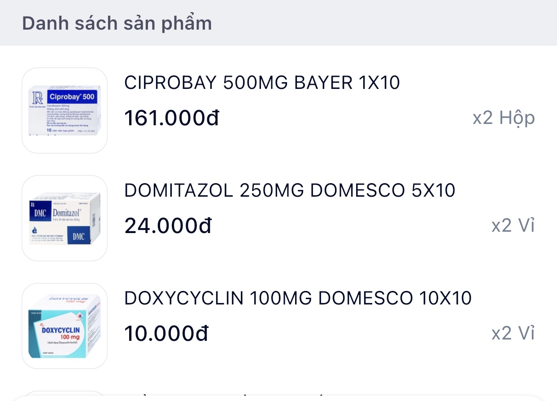This screenshot has width=557, height=401.
Task: Click the 10.000đ price
Action: click(x=166, y=334)
